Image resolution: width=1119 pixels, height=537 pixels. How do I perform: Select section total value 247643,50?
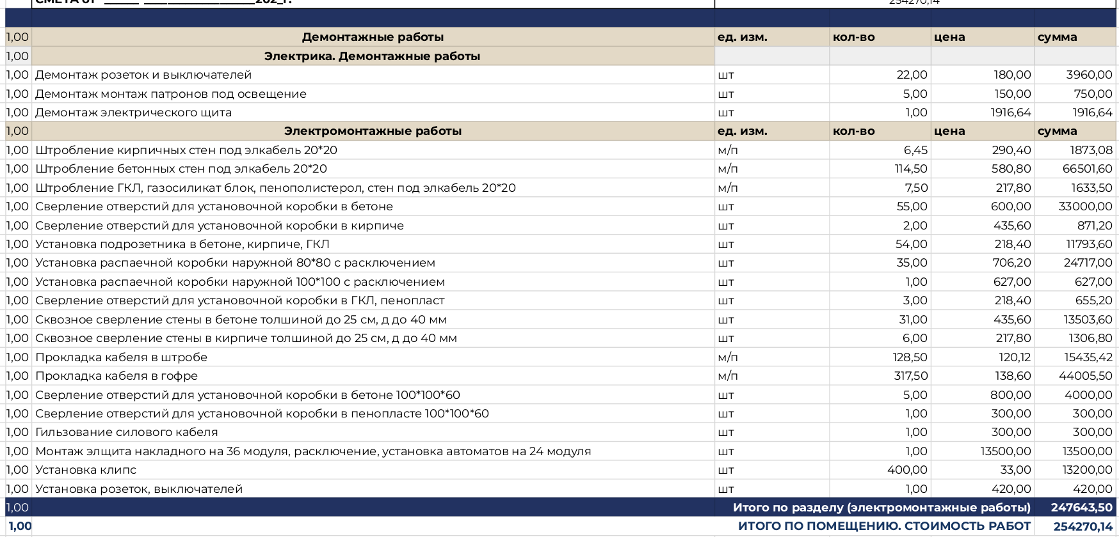[1081, 508]
